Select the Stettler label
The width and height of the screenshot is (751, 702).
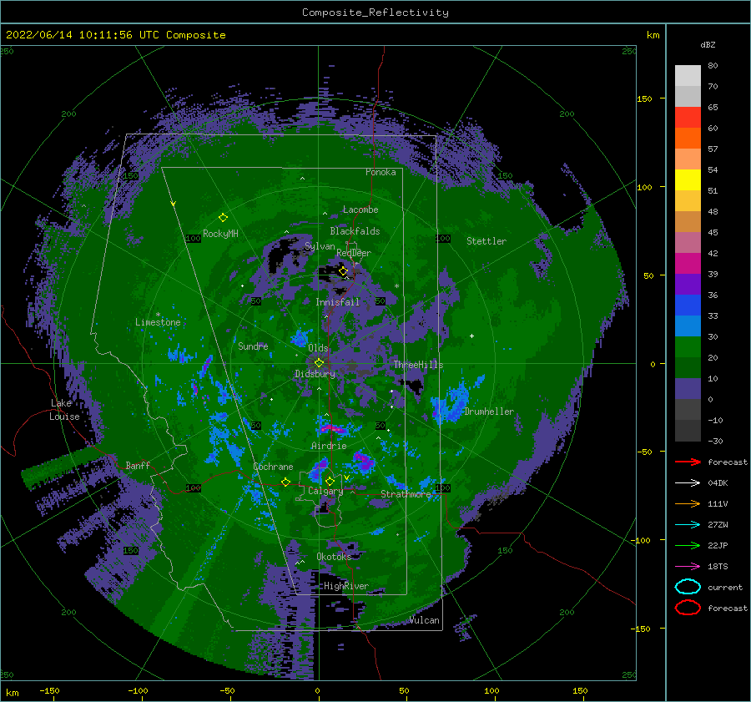click(486, 241)
